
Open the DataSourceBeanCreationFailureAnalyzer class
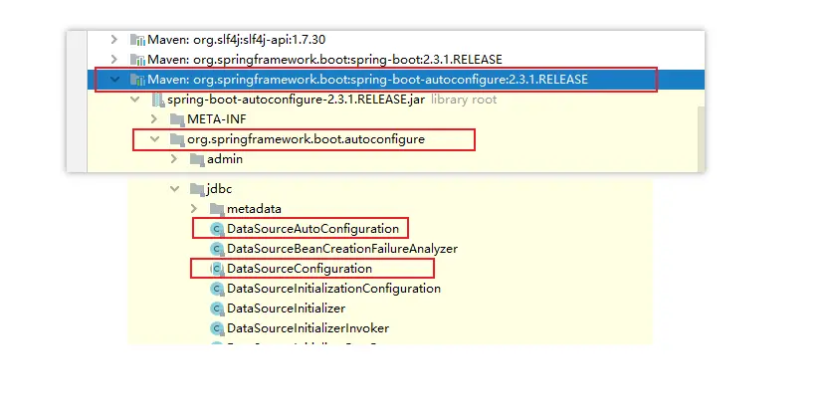342,249
